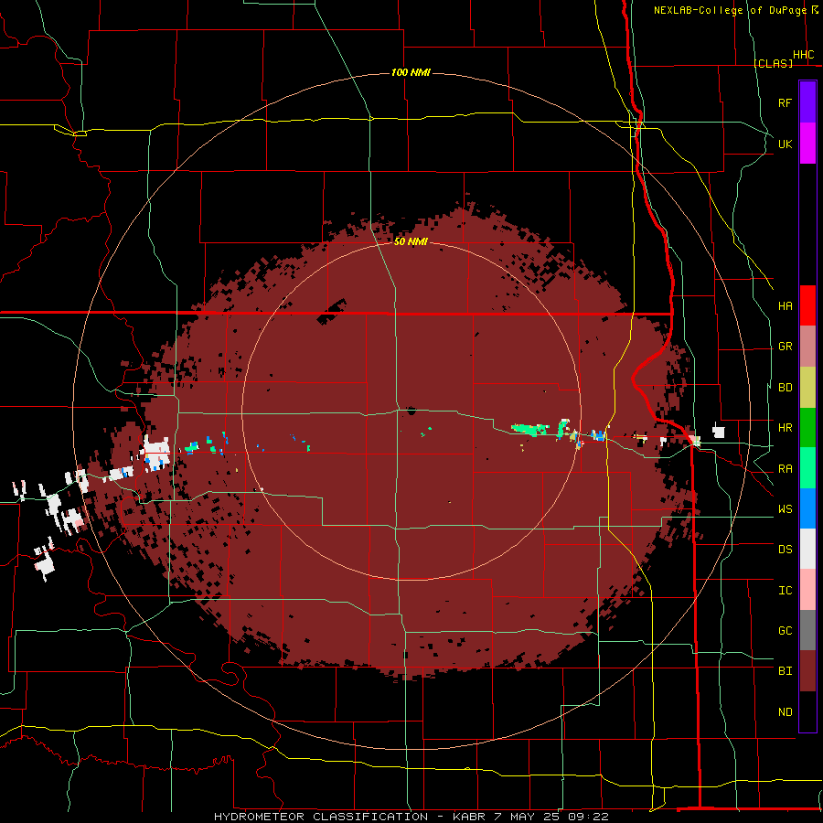823x823 pixels.
Task: Pick the dark green HR legend swatch
Action: [807, 428]
